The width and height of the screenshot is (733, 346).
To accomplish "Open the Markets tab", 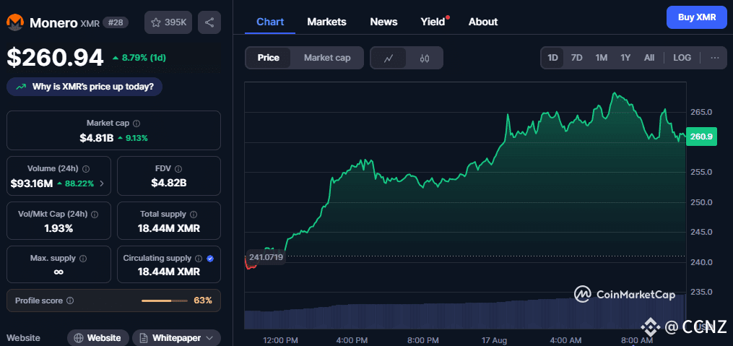I will [326, 22].
